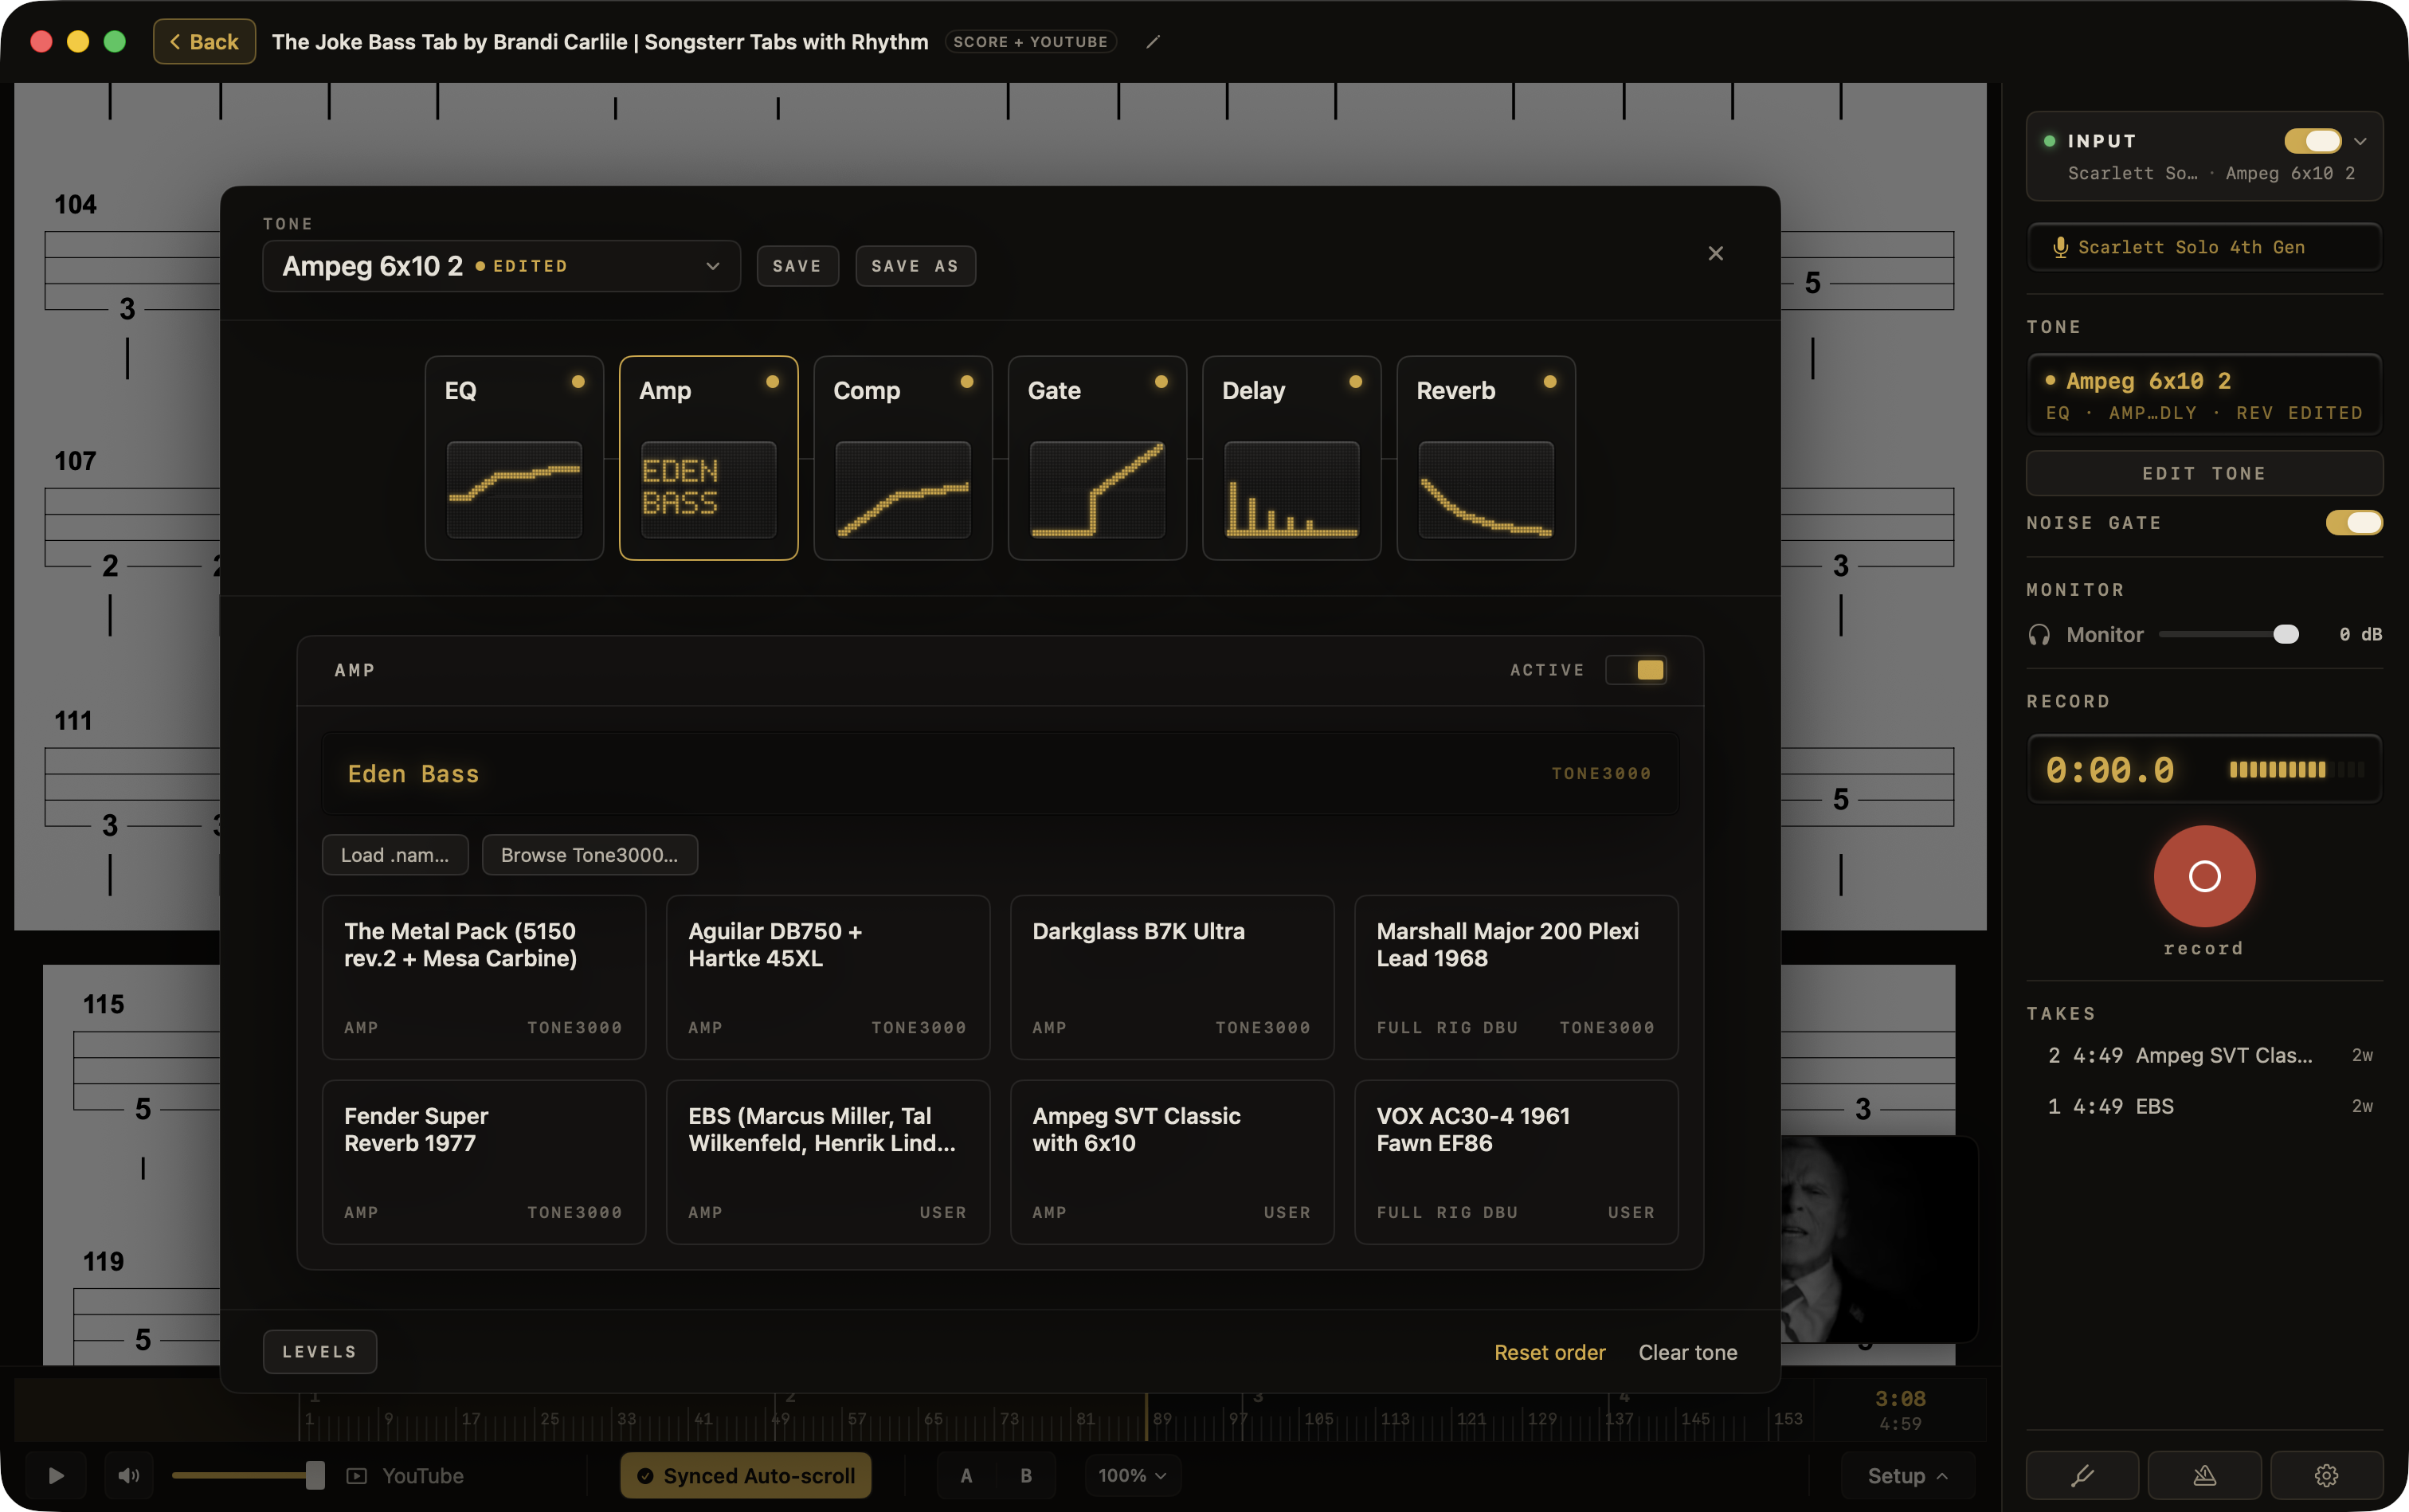Screen dimensions: 2409x1512
Task: Click the speaker volume icon
Action: [x=129, y=1475]
